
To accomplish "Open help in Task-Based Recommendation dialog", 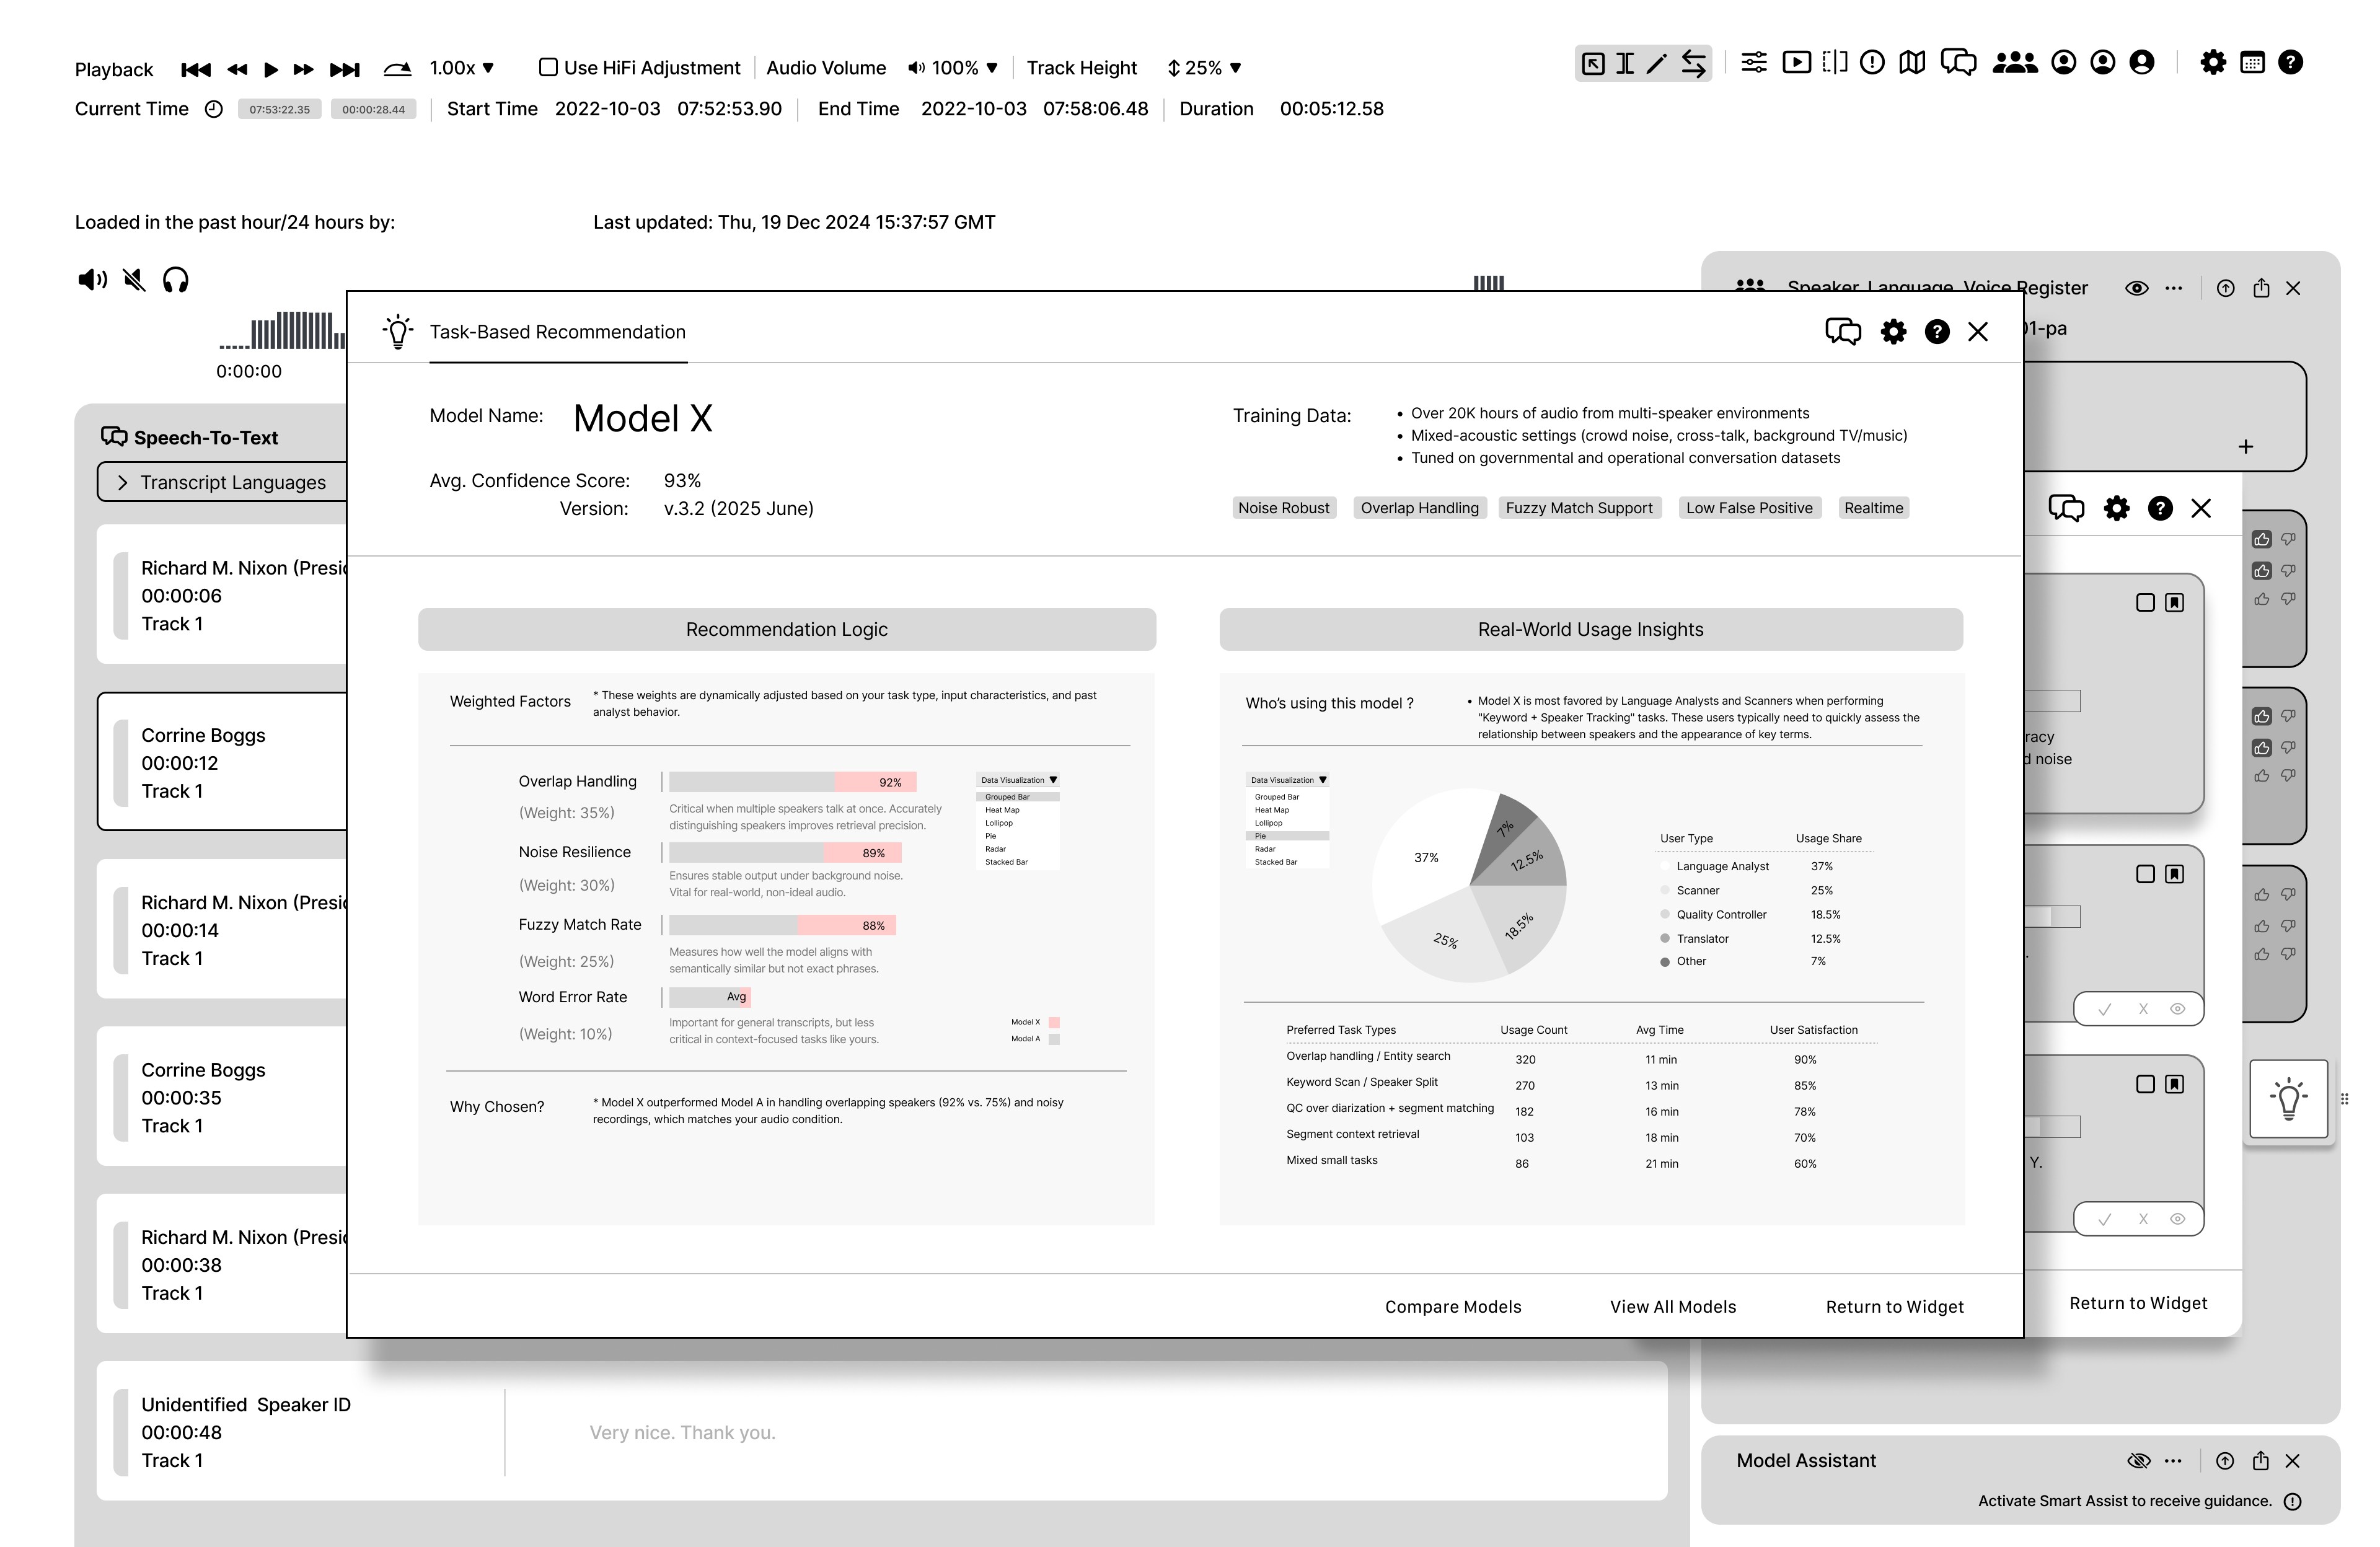I will click(x=1936, y=332).
